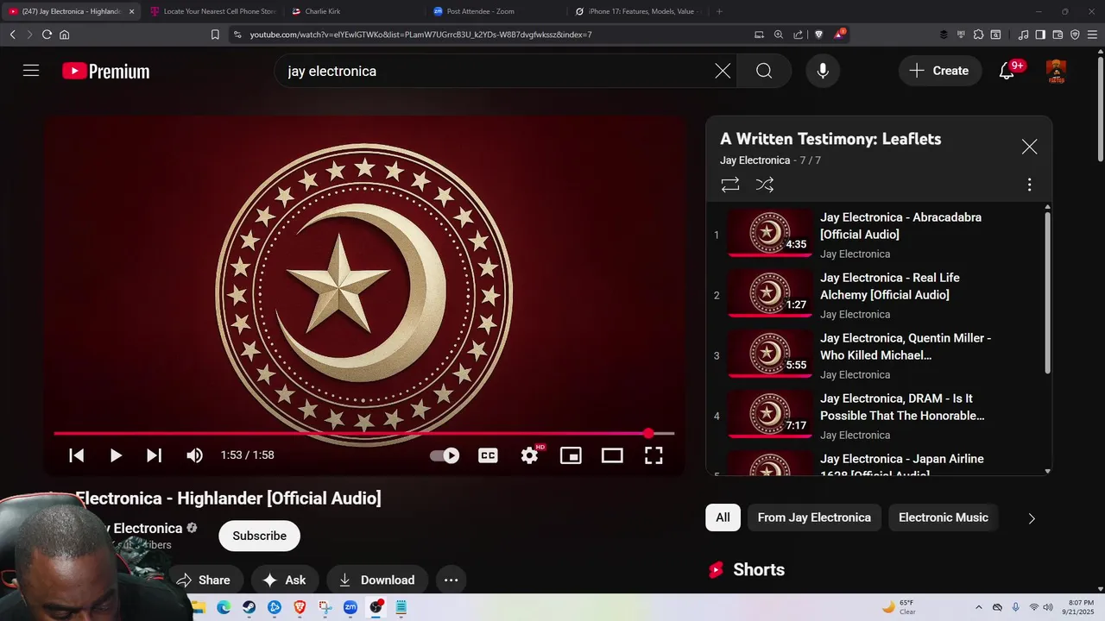Viewport: 1105px width, 621px height.
Task: Open the playlist three-dot options menu
Action: pyautogui.click(x=1029, y=185)
